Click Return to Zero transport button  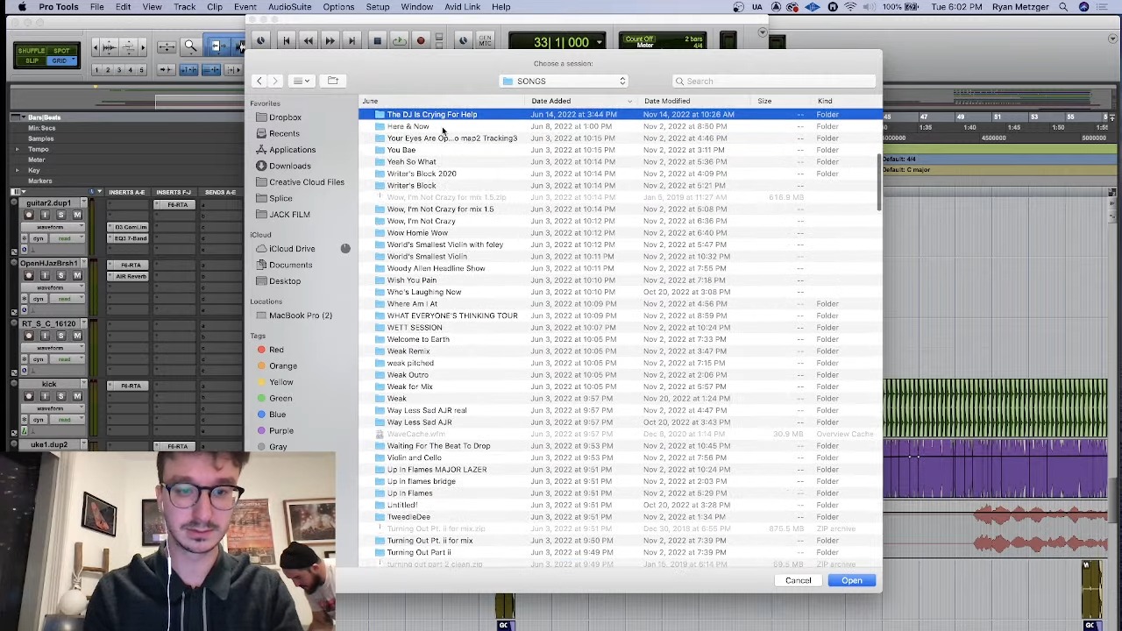(286, 41)
